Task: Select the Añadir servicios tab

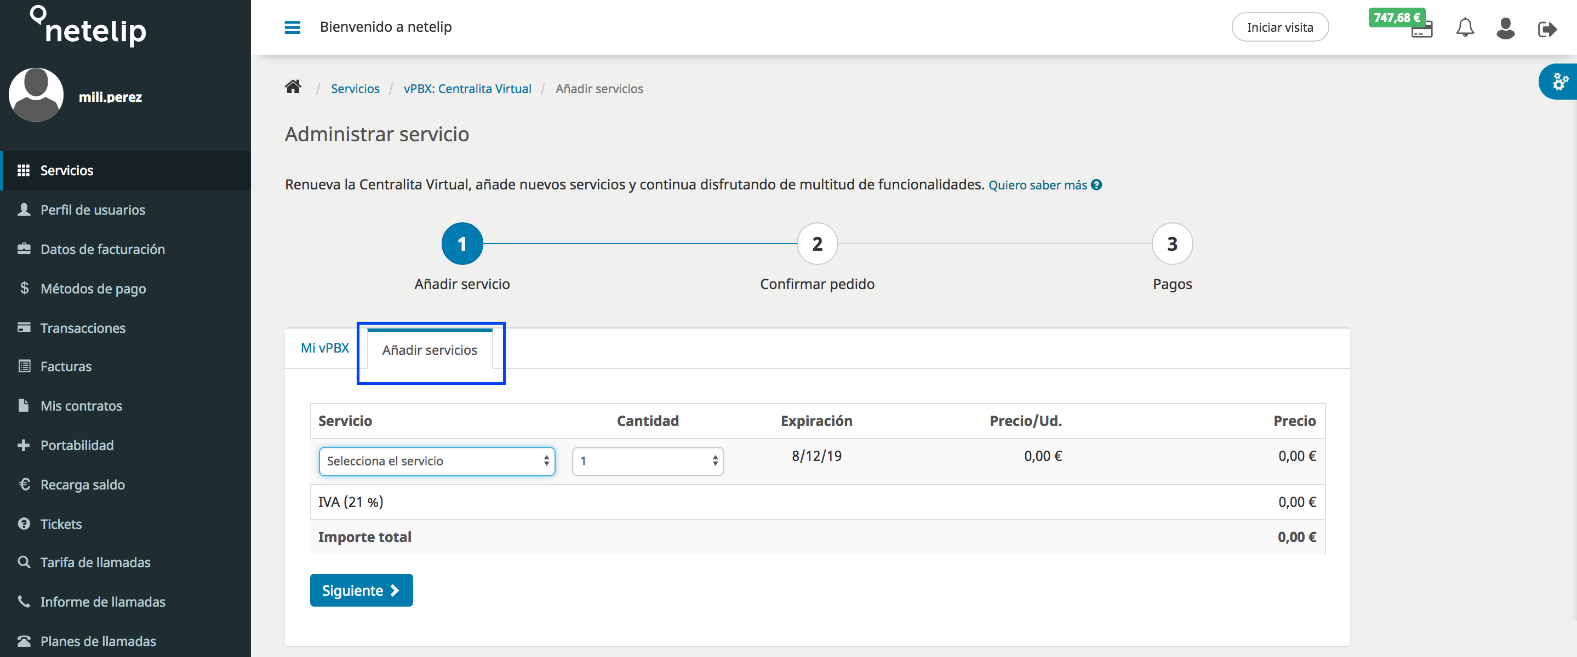Action: click(x=430, y=350)
